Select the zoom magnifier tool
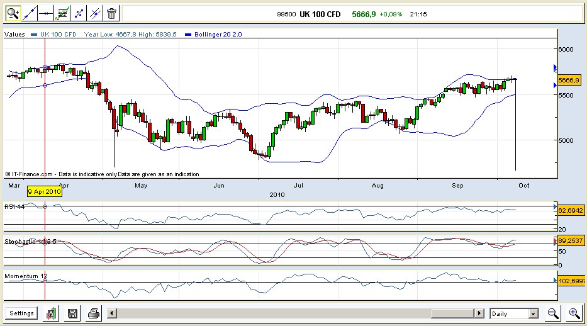 pos(13,14)
